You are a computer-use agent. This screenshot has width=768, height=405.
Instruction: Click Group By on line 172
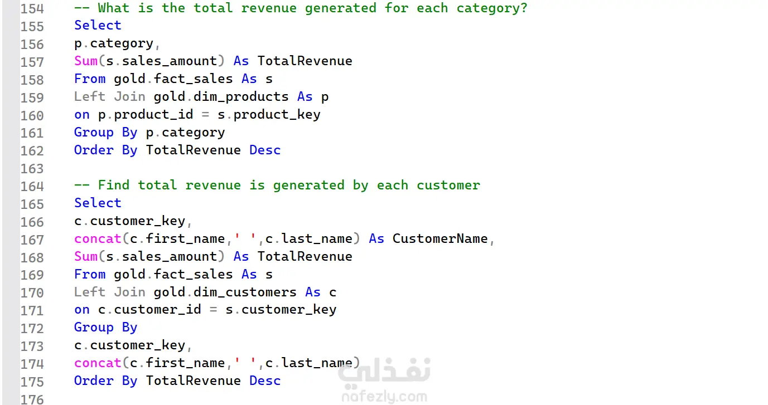(106, 328)
